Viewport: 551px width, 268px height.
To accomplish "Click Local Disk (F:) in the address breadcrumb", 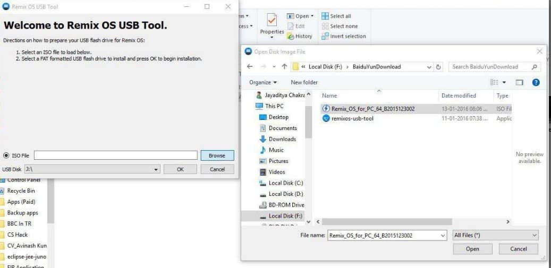I will point(325,67).
